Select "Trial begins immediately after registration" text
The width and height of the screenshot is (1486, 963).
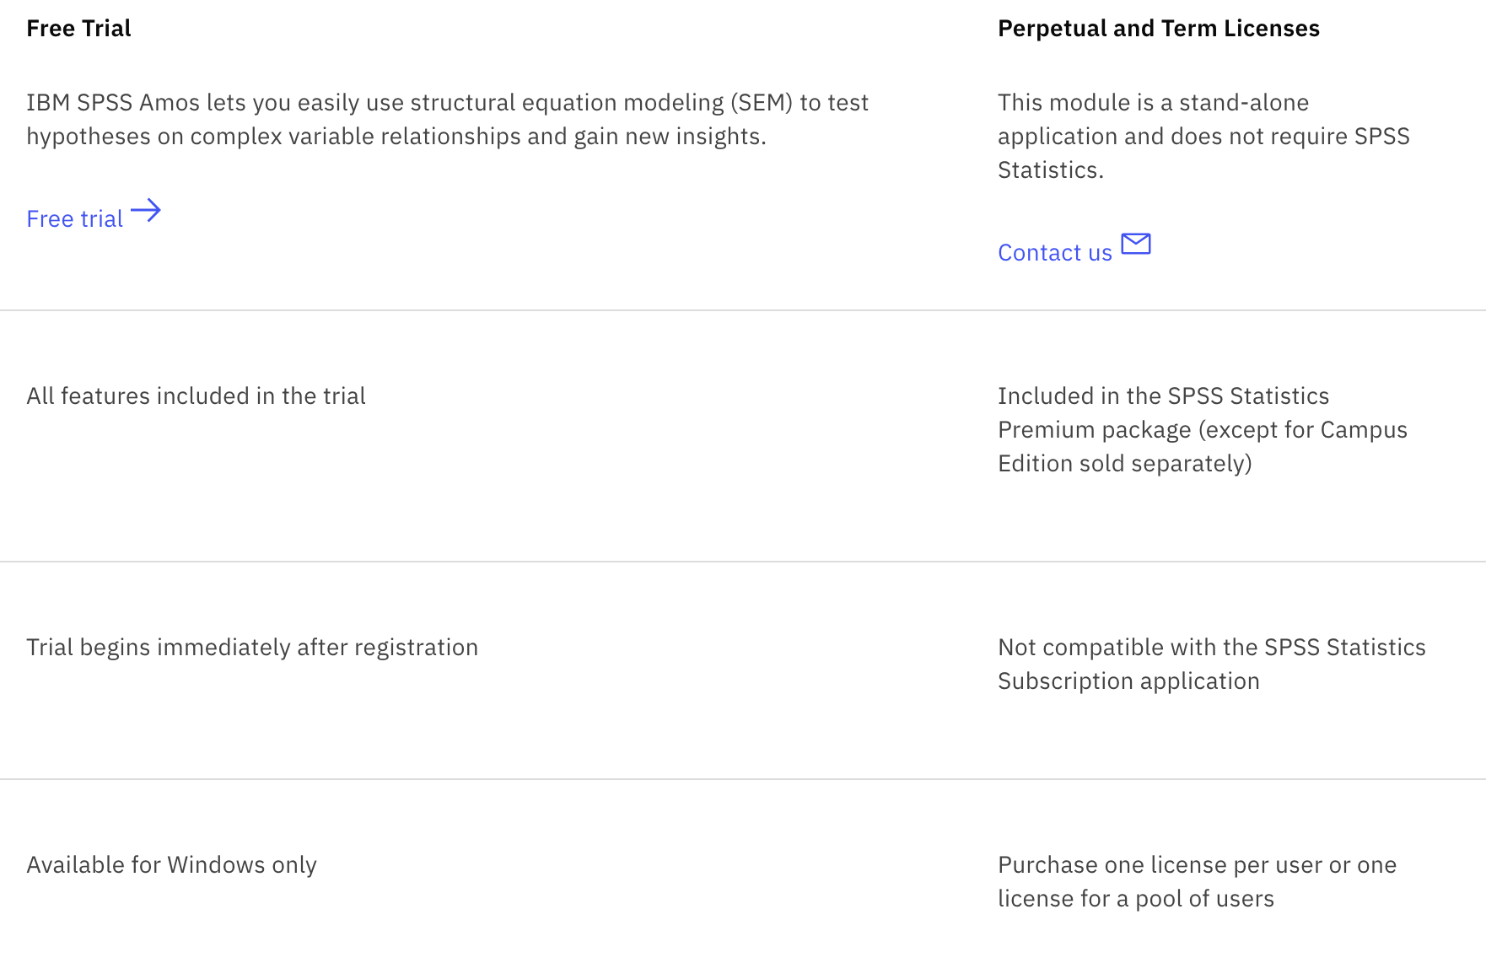pos(251,648)
